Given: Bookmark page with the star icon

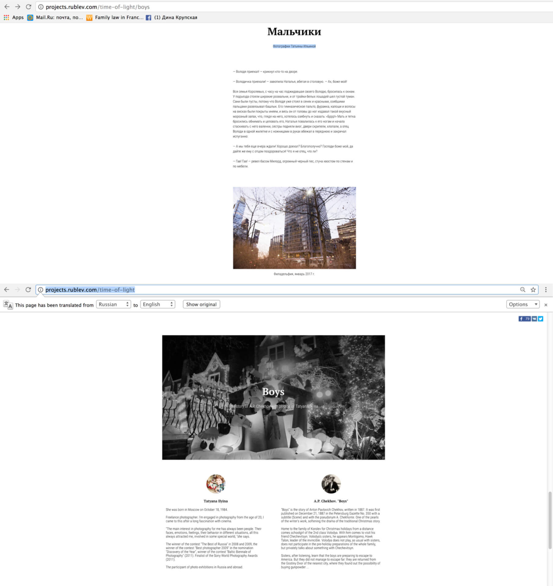Looking at the screenshot, I should pyautogui.click(x=533, y=290).
